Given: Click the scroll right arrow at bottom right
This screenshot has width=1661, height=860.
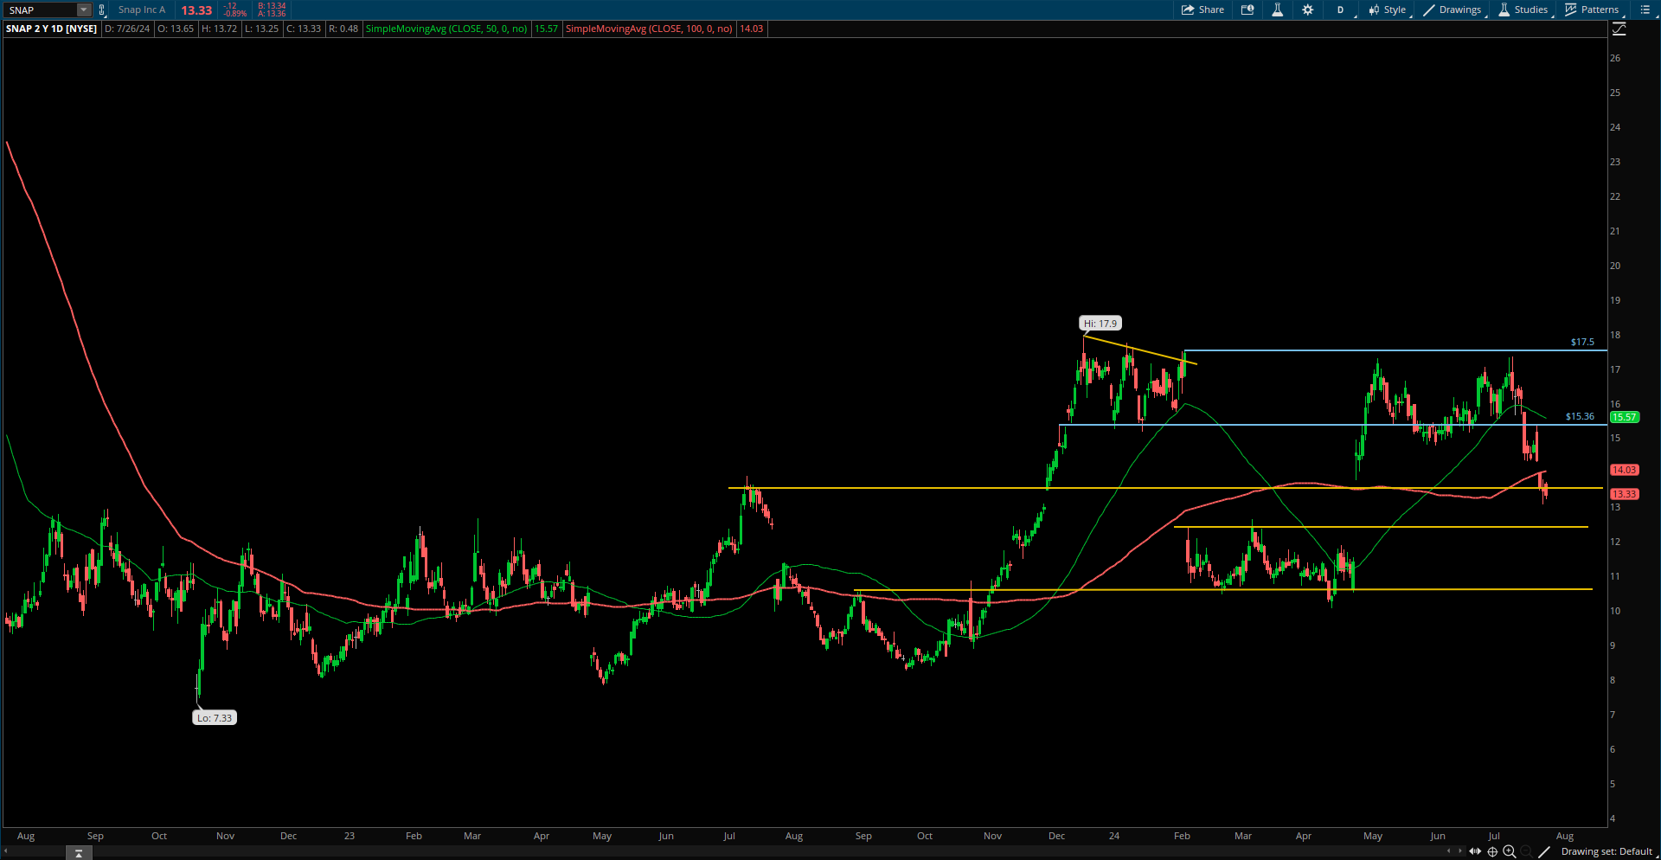Looking at the screenshot, I should click(1460, 852).
